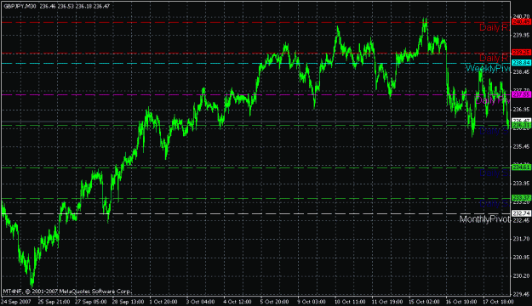Click the white MonthlyPivot label

(x=485, y=219)
